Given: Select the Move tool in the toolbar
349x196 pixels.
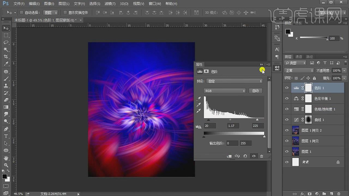Looking at the screenshot, I should (x=6, y=28).
